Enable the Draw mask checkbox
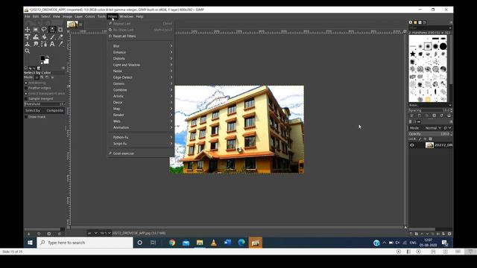The width and height of the screenshot is (477, 268). (26, 117)
